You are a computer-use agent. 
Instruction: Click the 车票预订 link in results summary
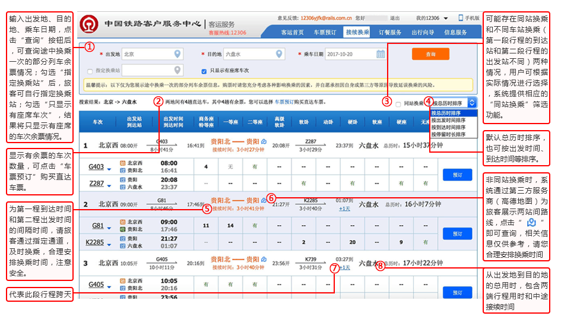click(285, 102)
